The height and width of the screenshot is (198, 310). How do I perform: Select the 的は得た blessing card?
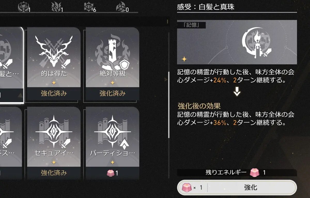tap(54, 64)
